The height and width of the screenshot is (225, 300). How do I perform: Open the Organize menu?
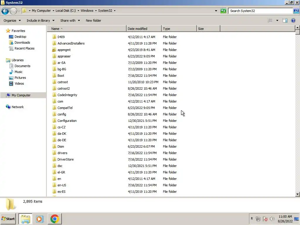click(12, 21)
